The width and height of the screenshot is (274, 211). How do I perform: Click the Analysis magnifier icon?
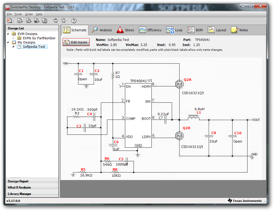(x=95, y=30)
